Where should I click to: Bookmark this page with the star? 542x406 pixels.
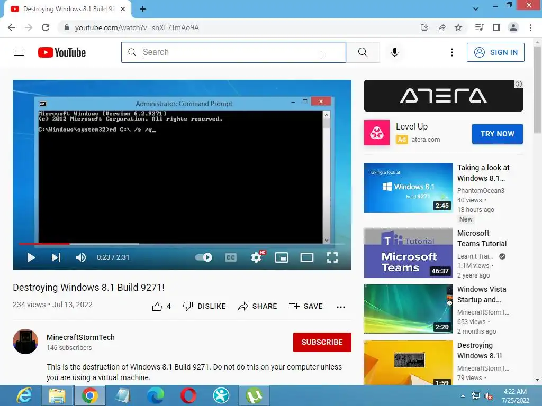[x=458, y=27]
